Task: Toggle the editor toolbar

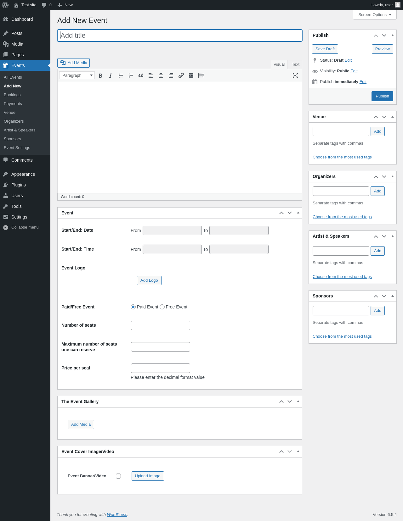Action: tap(201, 75)
